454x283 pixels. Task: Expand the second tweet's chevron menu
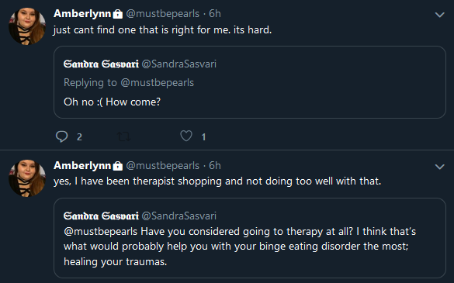click(x=439, y=167)
